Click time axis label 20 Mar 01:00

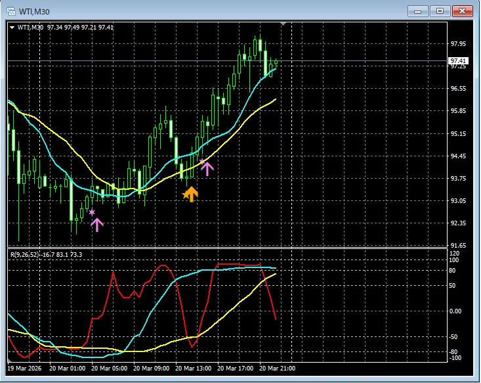[x=67, y=369]
